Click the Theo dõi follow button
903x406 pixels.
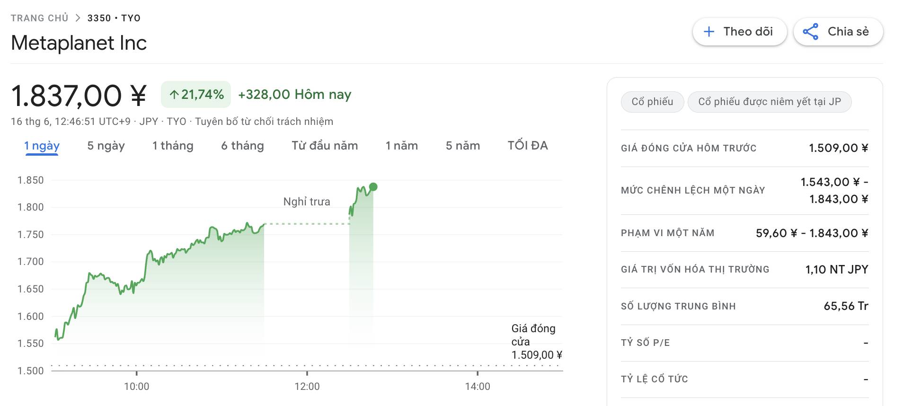click(x=740, y=32)
